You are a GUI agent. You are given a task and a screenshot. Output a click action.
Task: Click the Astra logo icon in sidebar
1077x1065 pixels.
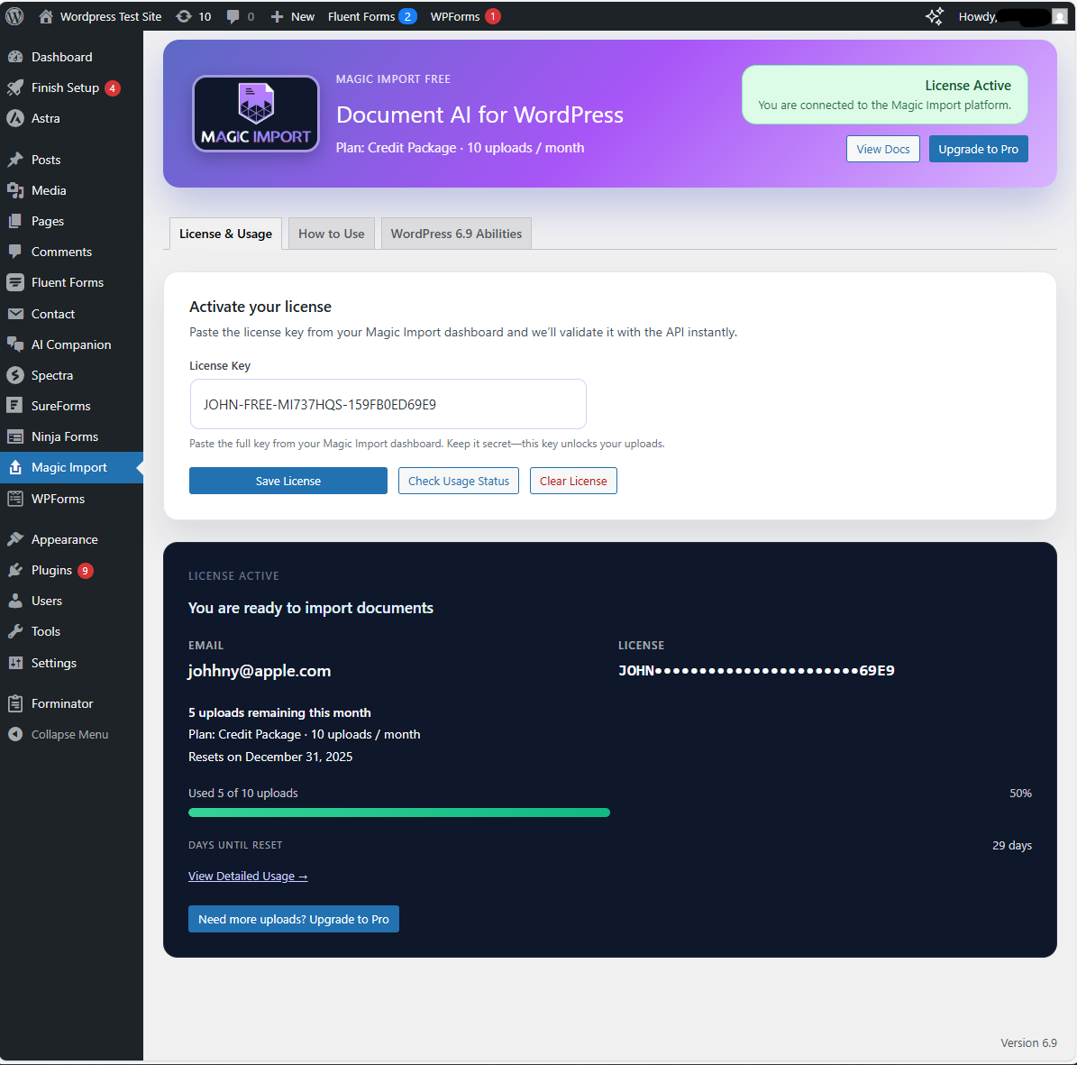(x=15, y=118)
